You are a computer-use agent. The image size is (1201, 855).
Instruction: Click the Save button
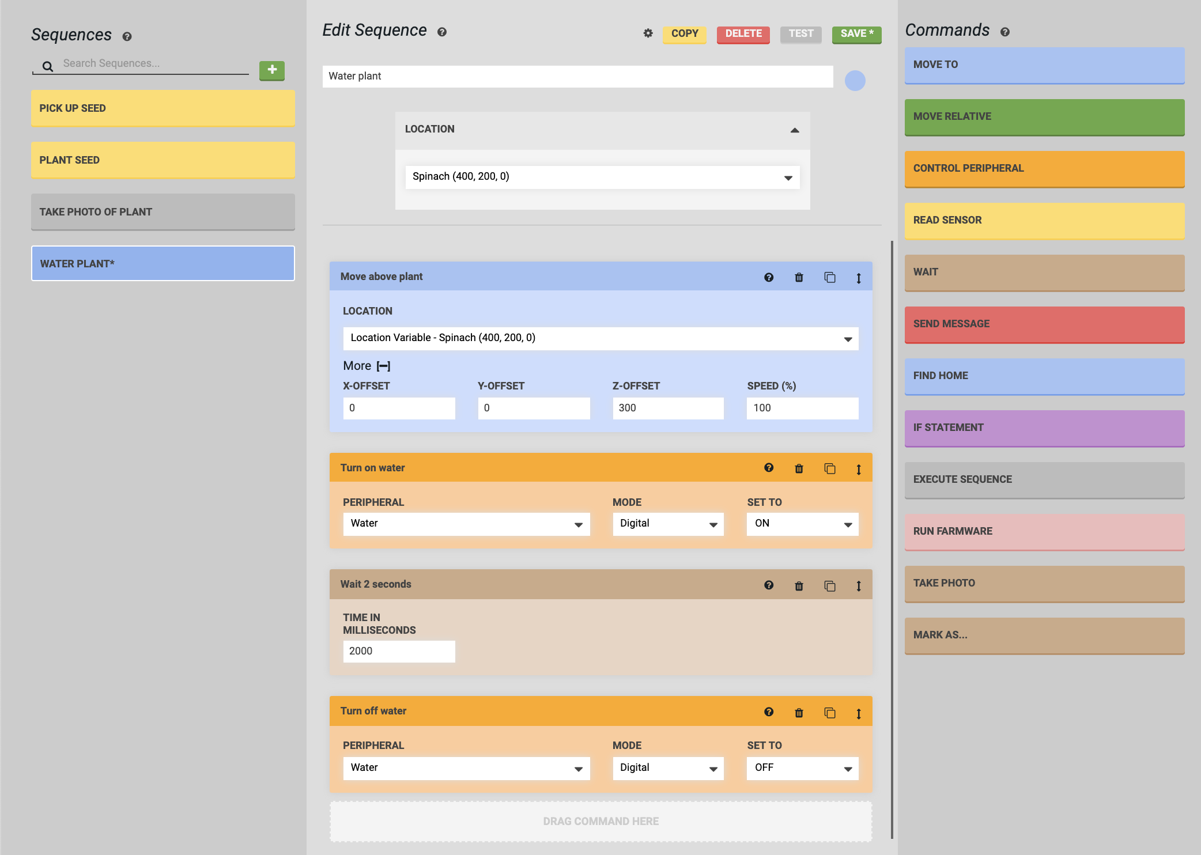856,34
